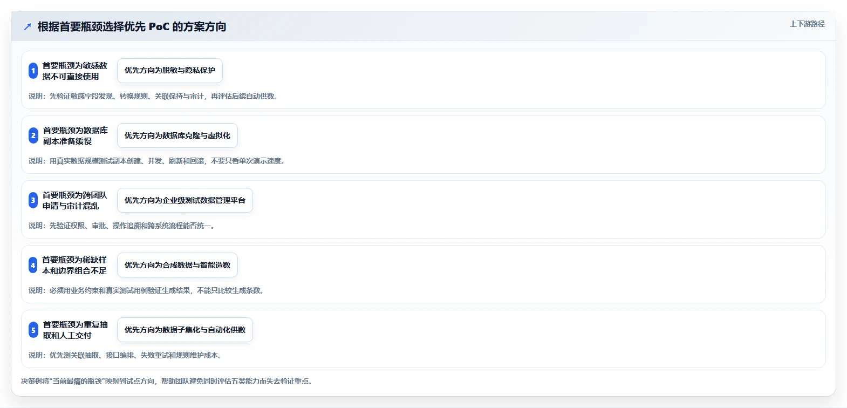The image size is (847, 408).
Task: Select 优先方向为数据库克隆与虚拟化 option
Action: [x=177, y=135]
